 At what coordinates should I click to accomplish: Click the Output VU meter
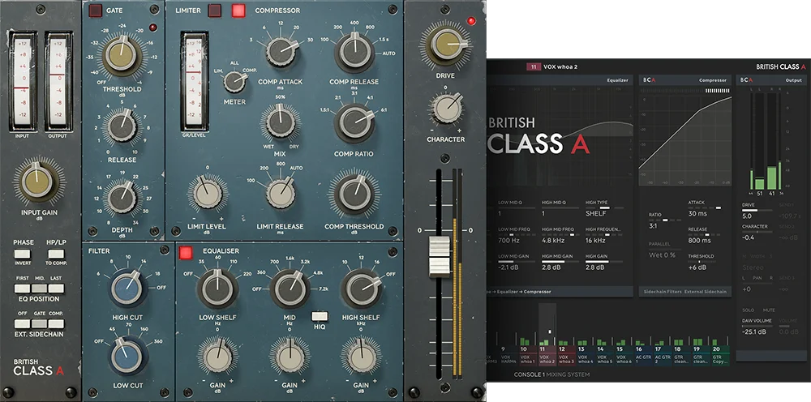click(58, 82)
